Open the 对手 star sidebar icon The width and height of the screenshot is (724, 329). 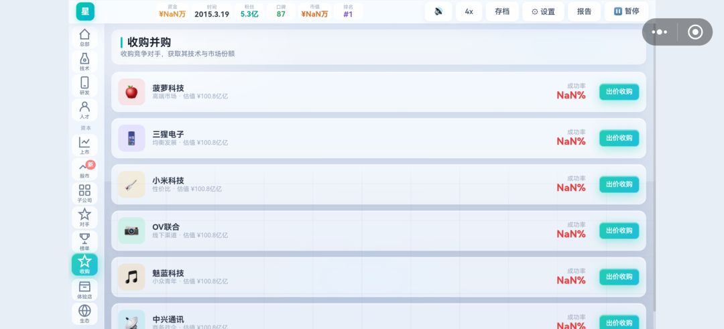pos(84,217)
